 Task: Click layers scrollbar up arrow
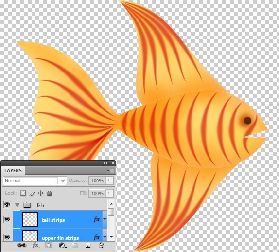(111, 204)
